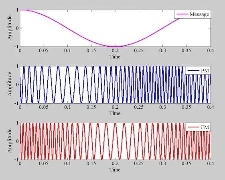Viewport: 225px width, 180px height.
Task: Click the 0.4 tick on Message plot
Action: tap(211, 50)
